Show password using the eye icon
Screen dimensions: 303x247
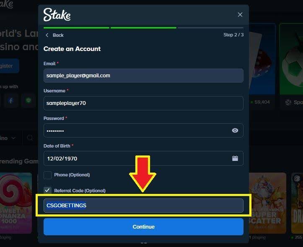coord(235,130)
